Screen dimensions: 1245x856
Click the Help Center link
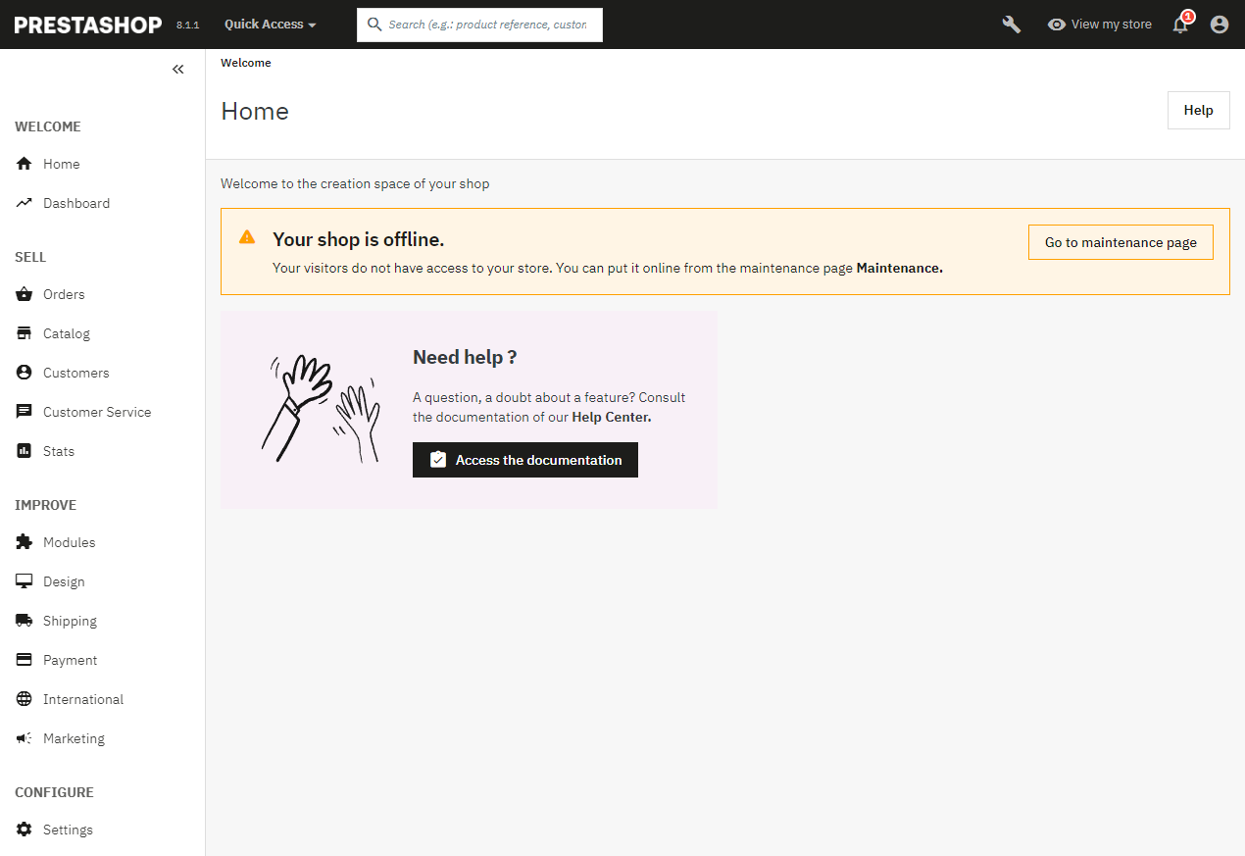(x=612, y=417)
